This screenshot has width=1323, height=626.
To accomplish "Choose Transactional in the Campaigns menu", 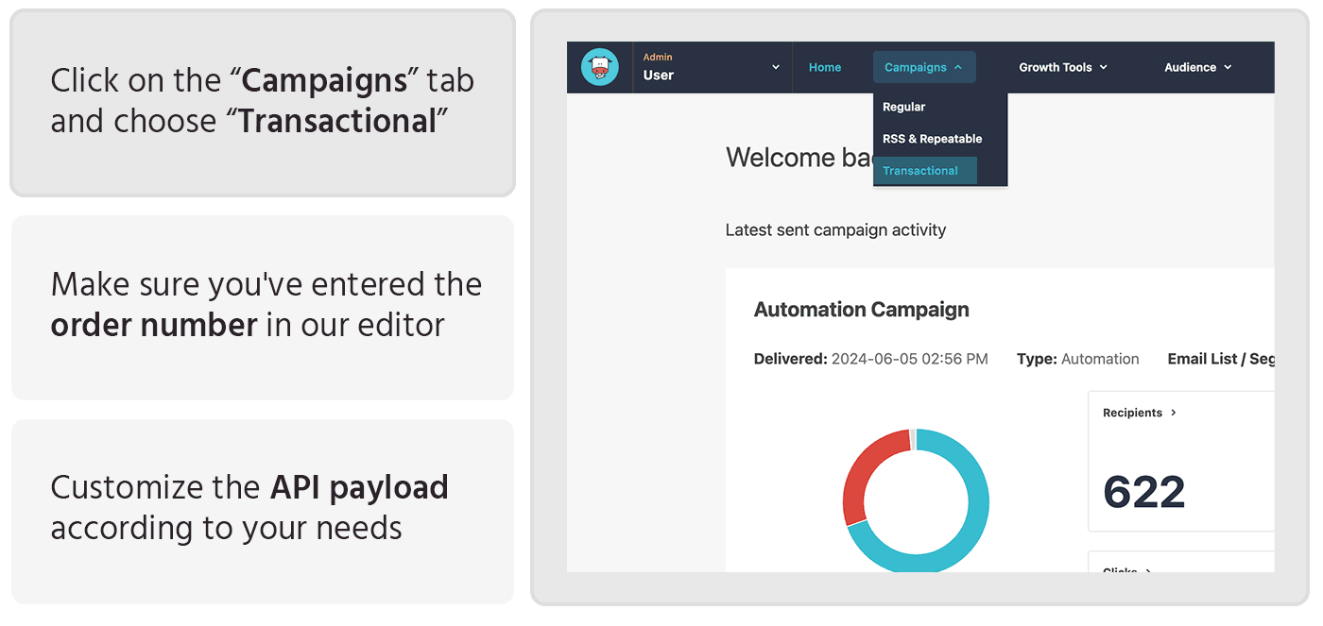I will pos(920,171).
